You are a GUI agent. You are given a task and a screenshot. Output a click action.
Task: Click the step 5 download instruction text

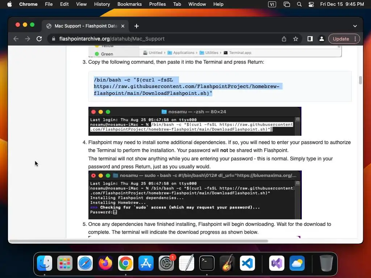210,228
